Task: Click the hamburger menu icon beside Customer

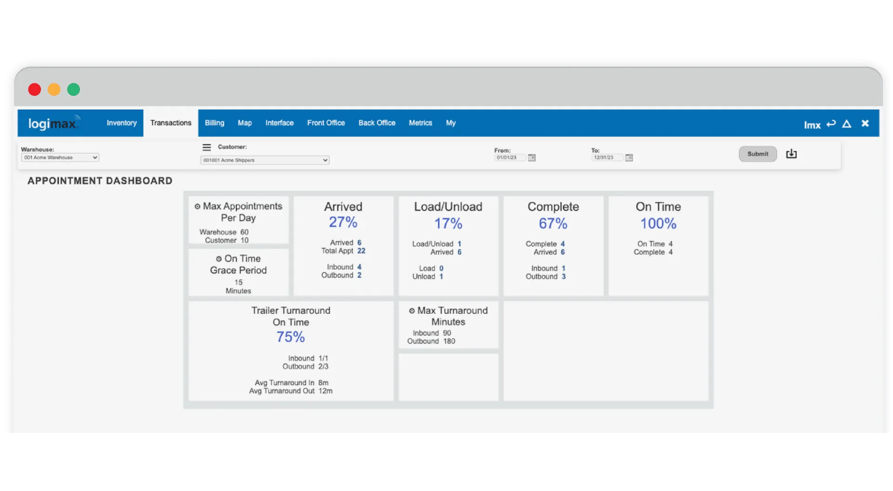Action: pos(207,147)
